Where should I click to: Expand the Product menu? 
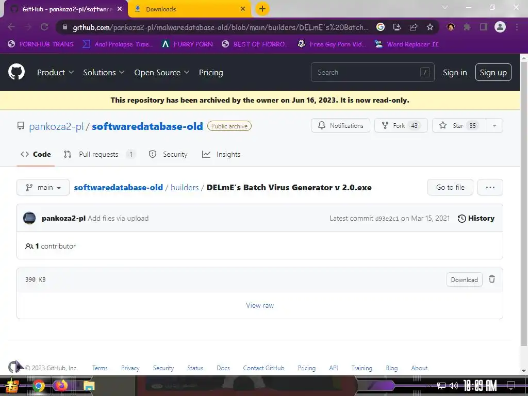click(55, 72)
